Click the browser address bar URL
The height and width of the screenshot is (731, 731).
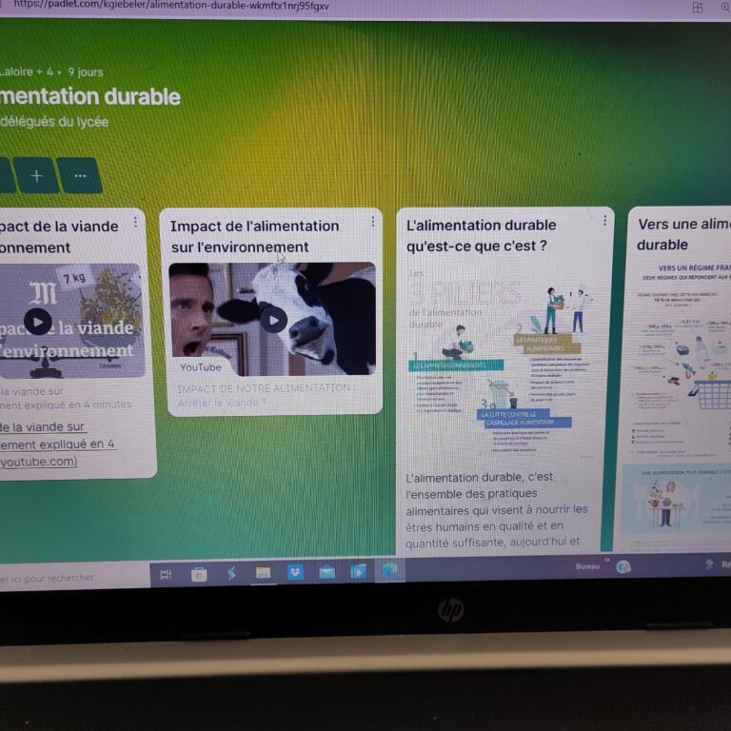(x=171, y=6)
